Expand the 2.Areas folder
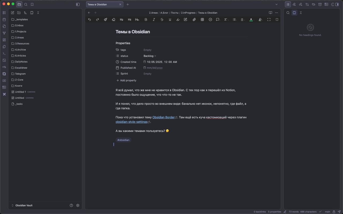The width and height of the screenshot is (343, 214). coord(19,37)
